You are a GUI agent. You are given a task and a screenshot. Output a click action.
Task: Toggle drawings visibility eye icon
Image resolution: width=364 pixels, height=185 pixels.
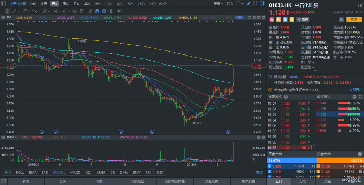click(x=104, y=11)
